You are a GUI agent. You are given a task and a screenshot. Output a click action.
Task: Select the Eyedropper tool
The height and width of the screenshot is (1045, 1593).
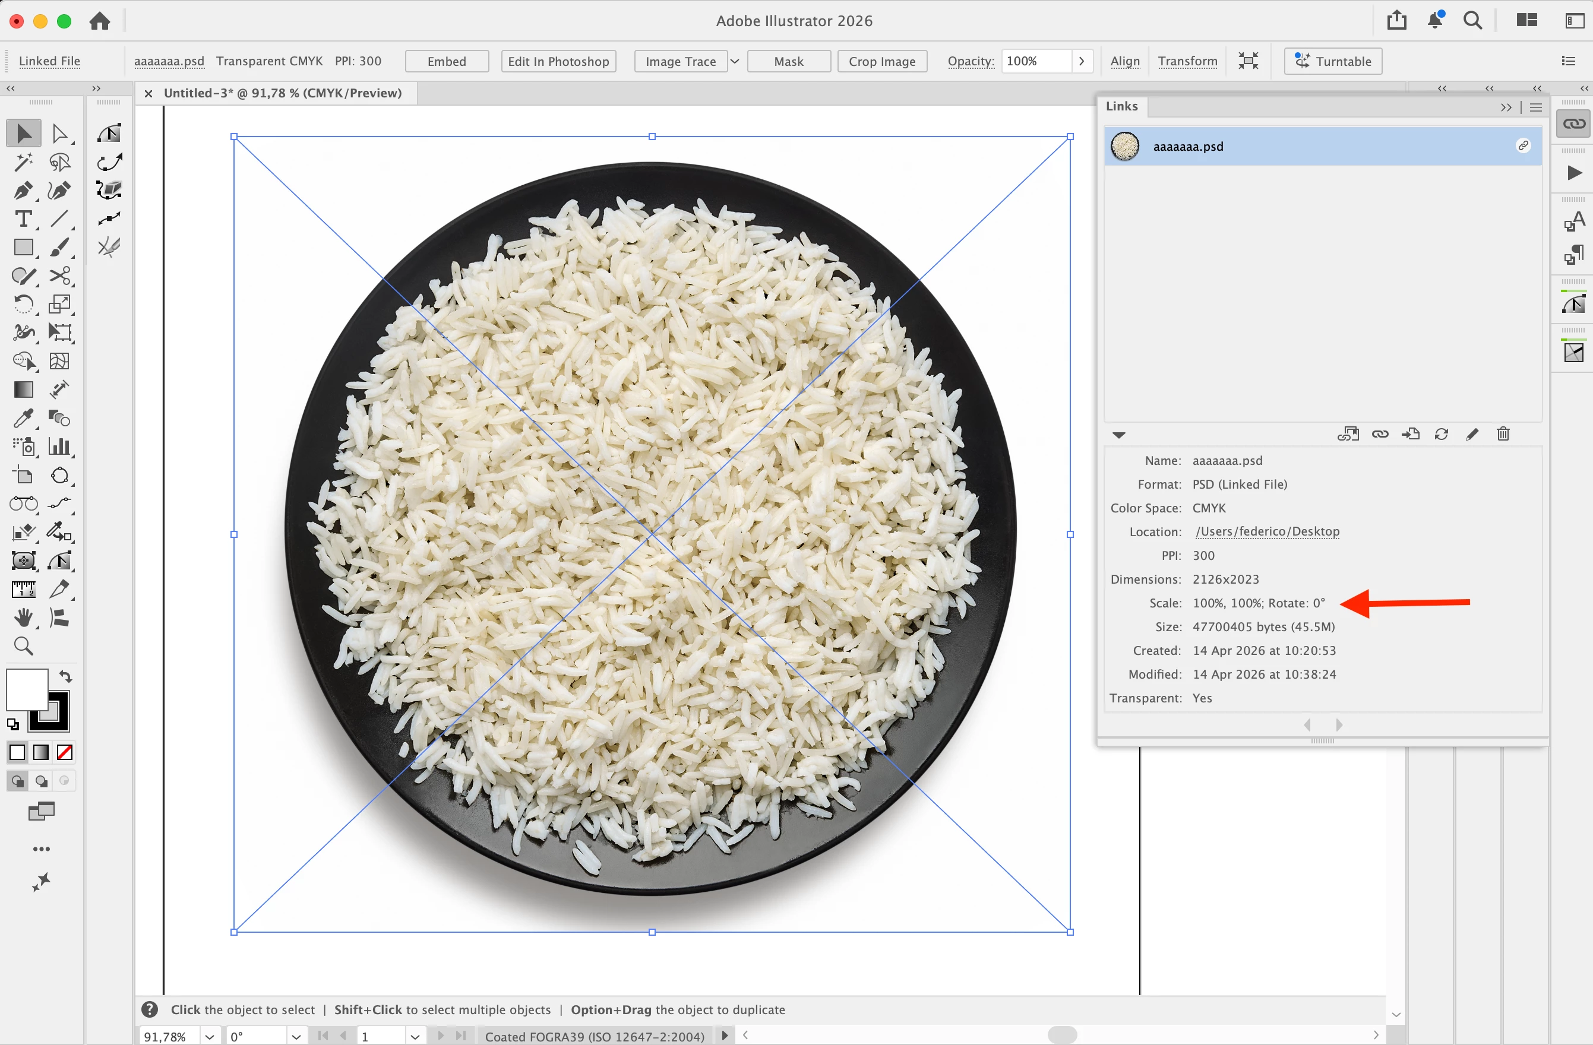tap(23, 418)
